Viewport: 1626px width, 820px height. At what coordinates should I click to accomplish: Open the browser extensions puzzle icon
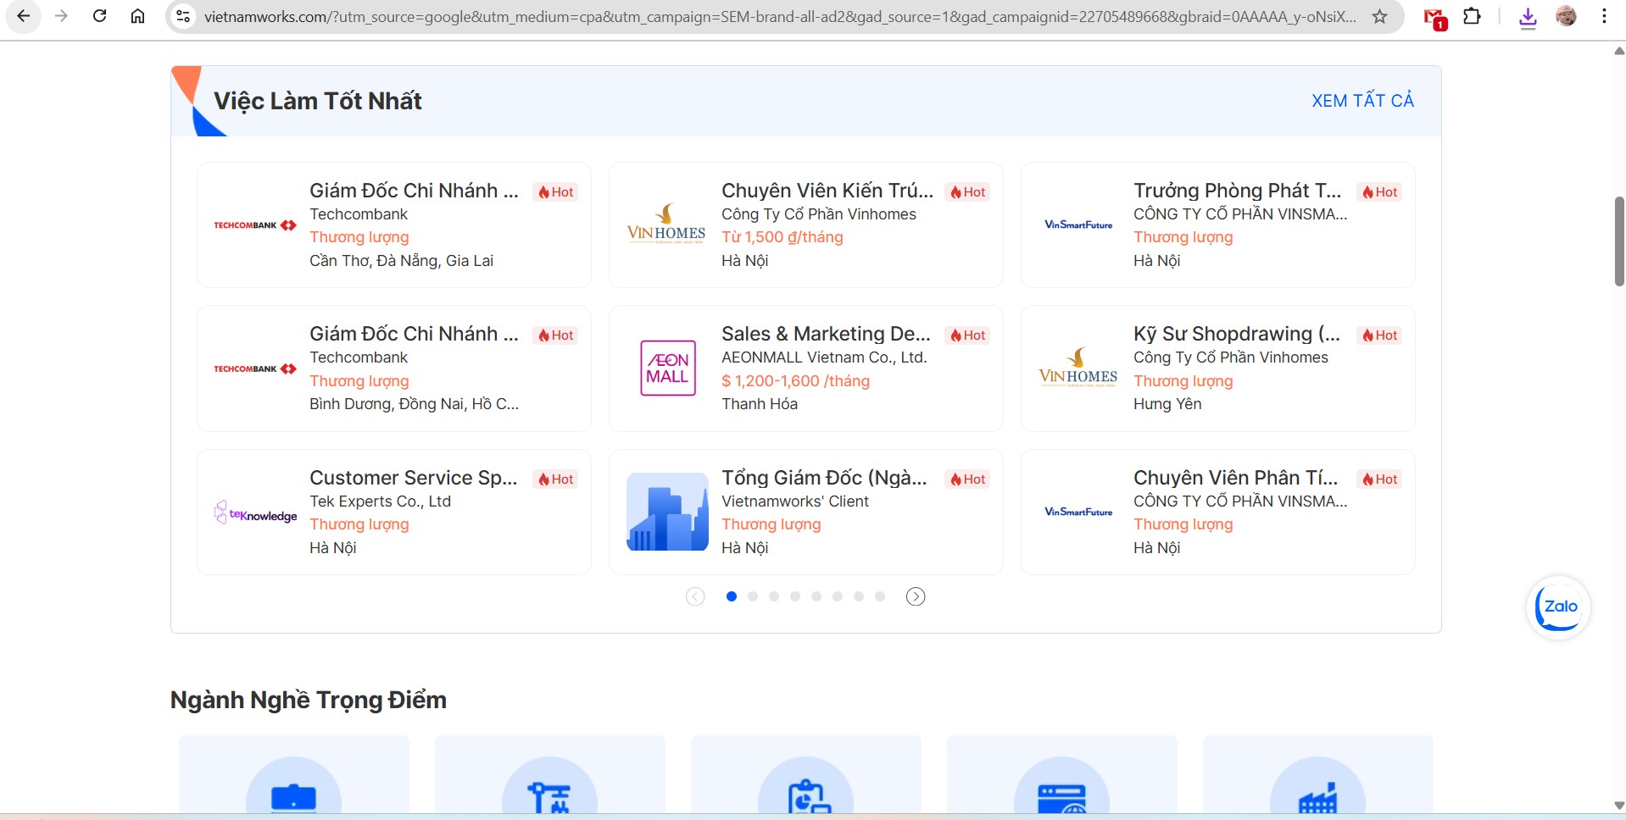tap(1473, 16)
